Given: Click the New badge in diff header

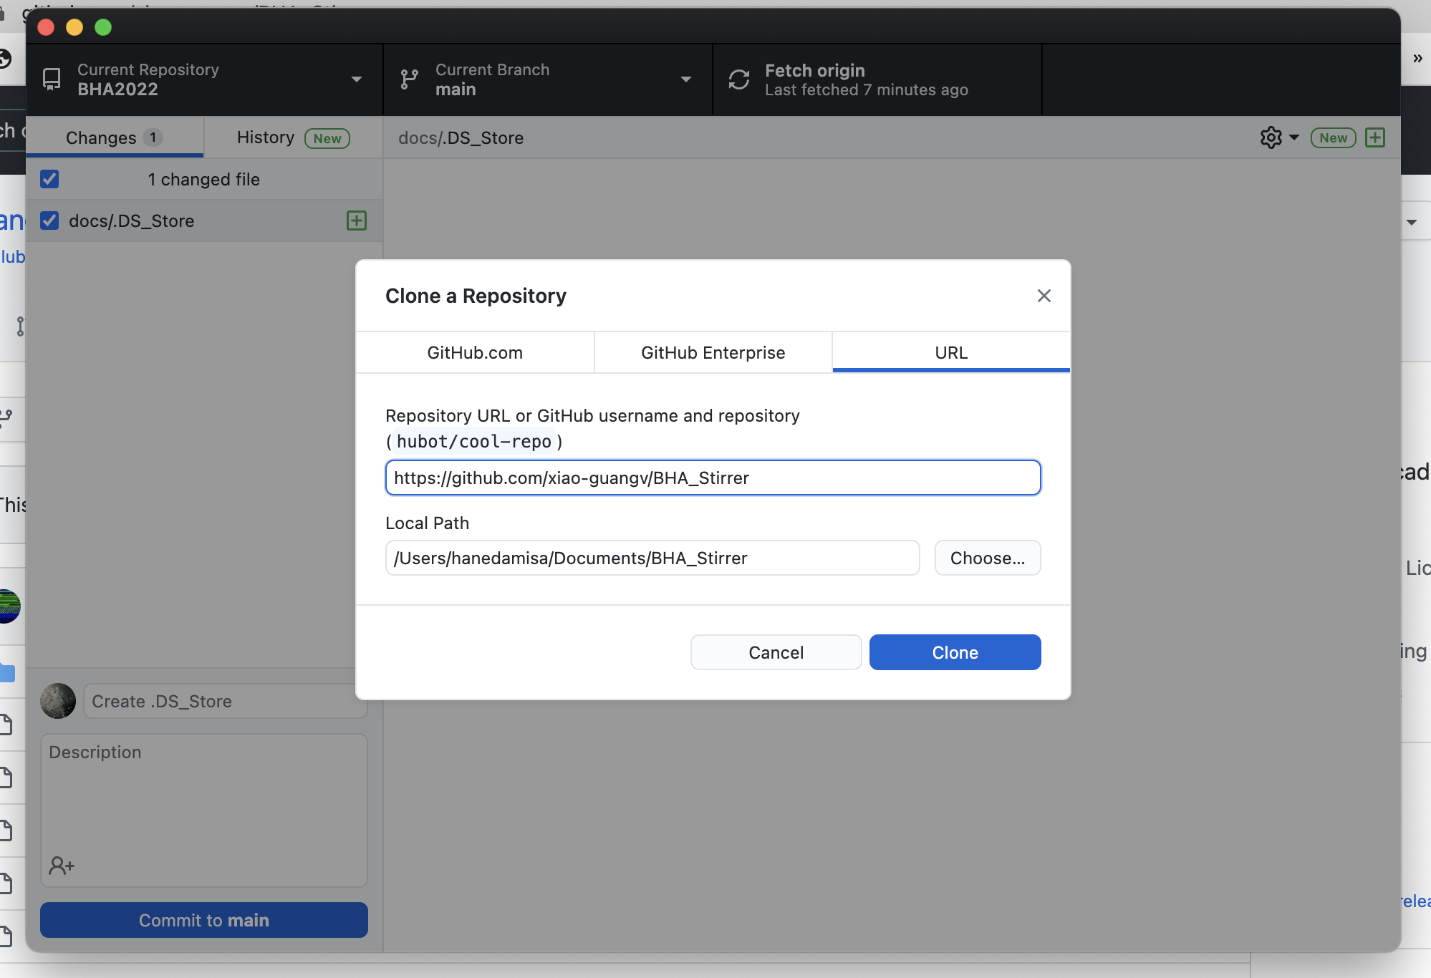Looking at the screenshot, I should [x=1334, y=137].
